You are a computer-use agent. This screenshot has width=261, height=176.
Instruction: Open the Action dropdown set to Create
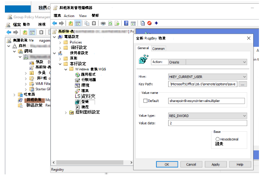(208, 62)
